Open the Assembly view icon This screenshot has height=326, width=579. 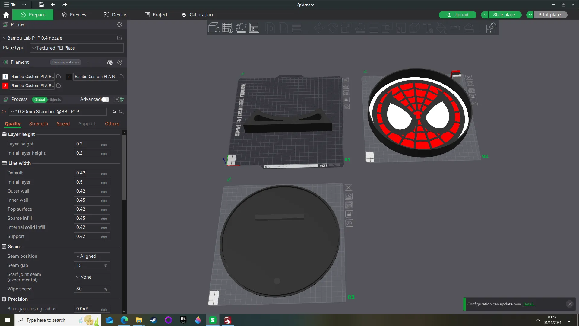click(491, 28)
